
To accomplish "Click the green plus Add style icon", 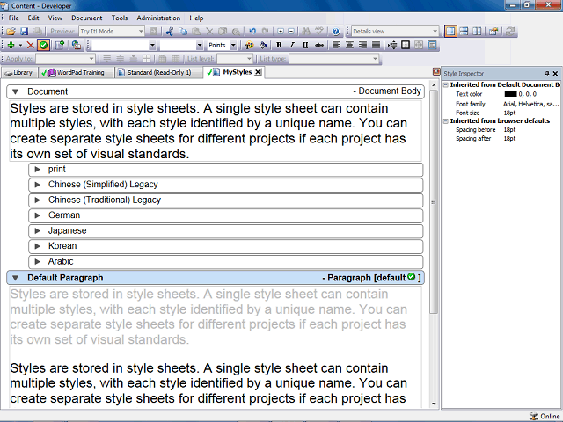I will (x=11, y=45).
